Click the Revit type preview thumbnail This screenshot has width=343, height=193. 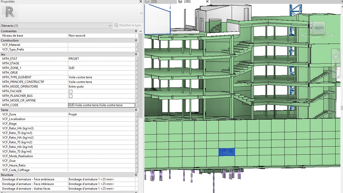10,13
